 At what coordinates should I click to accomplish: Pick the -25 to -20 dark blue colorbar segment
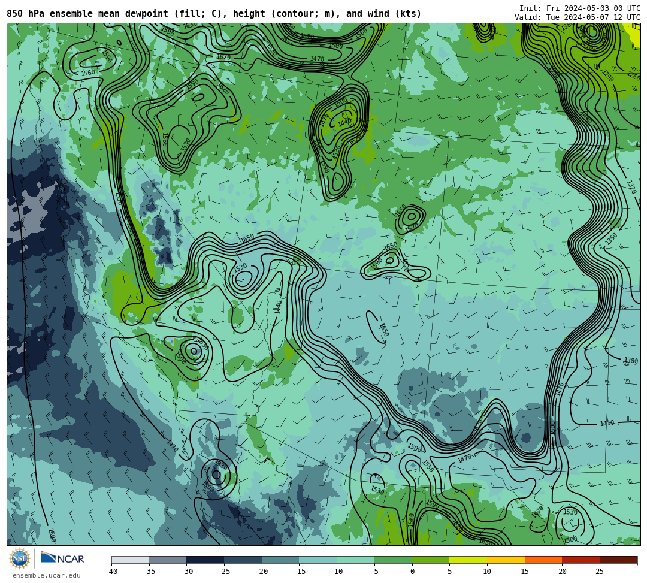(x=243, y=560)
